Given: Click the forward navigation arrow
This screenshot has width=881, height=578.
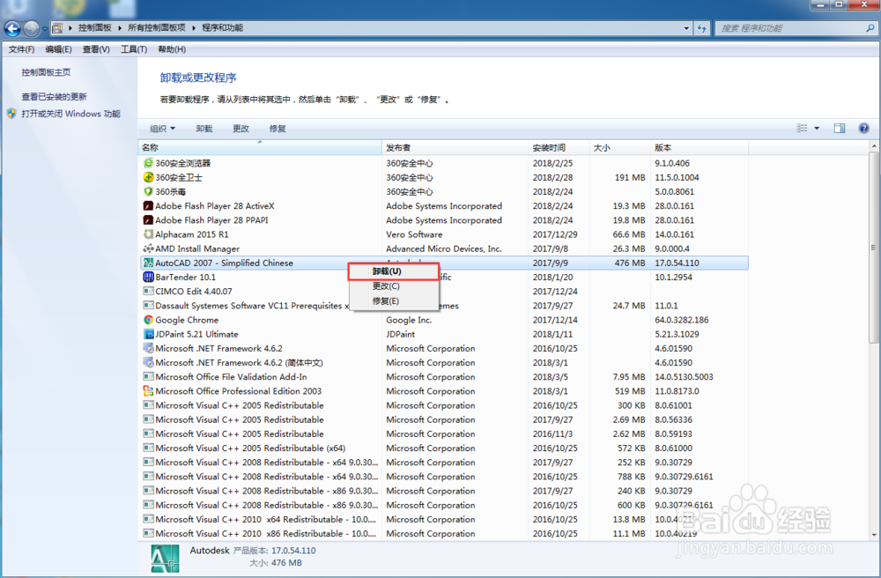Looking at the screenshot, I should (32, 28).
